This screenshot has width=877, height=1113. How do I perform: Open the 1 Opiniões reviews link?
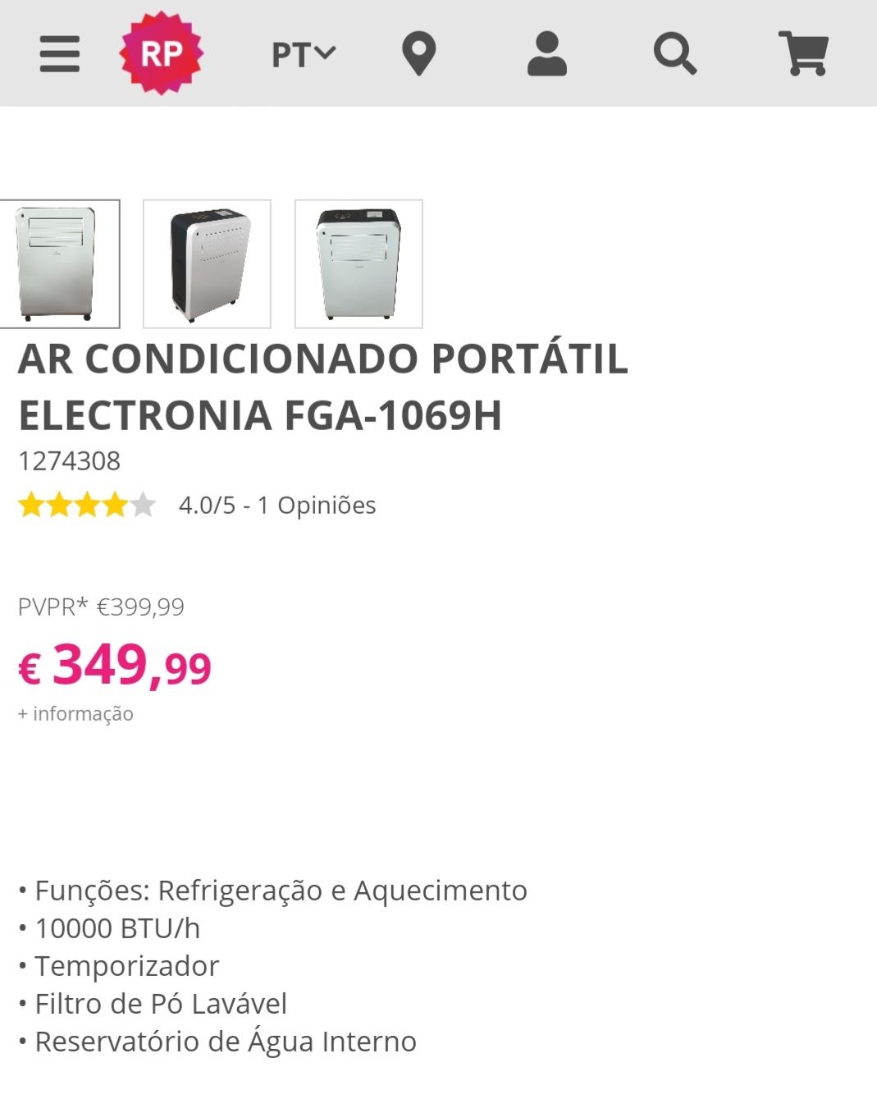pos(317,505)
